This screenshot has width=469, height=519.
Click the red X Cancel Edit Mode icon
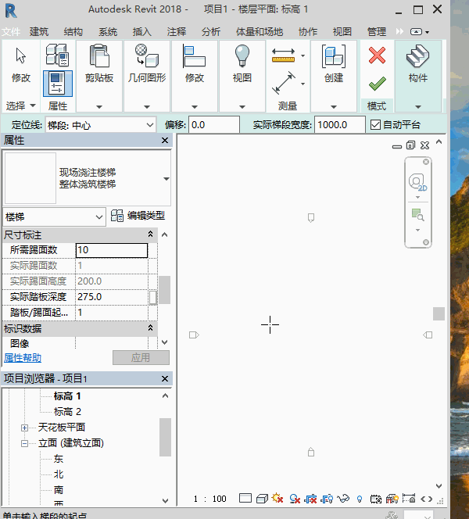click(377, 55)
